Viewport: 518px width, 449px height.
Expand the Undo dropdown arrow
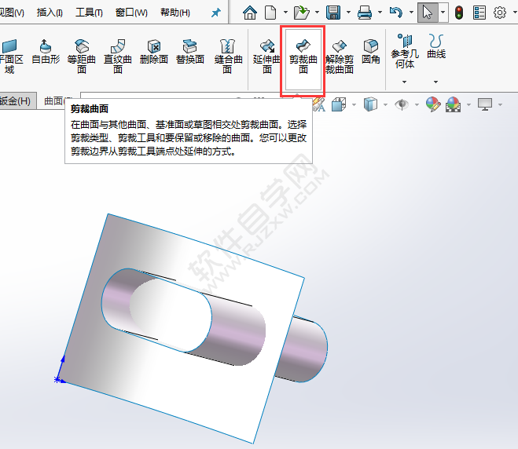(x=411, y=13)
